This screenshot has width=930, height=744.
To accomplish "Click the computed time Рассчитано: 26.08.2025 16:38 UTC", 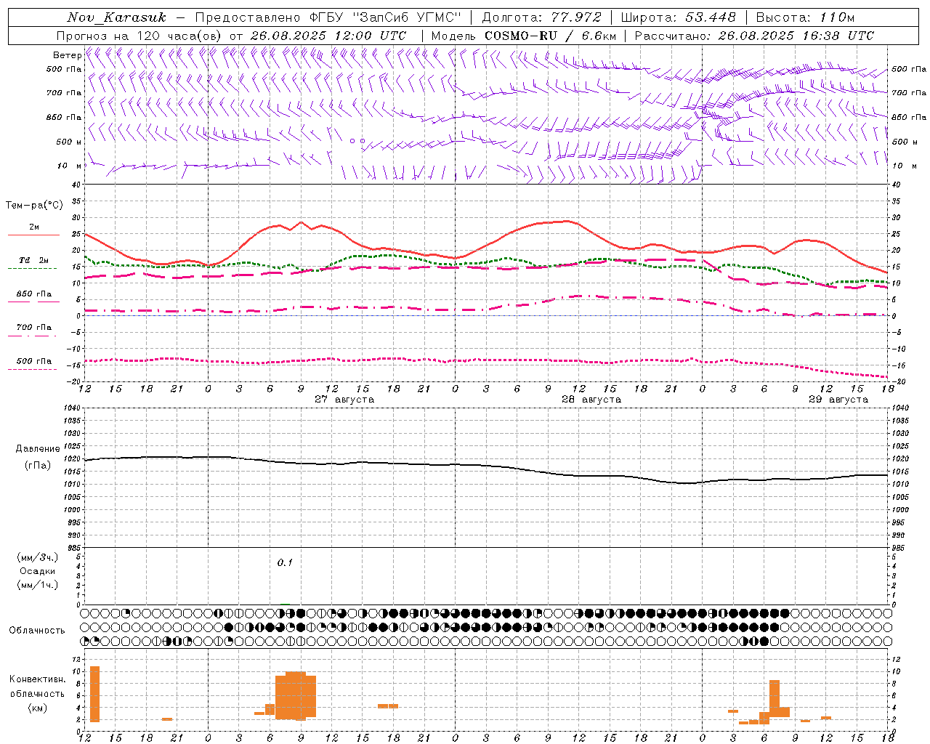I will [x=754, y=36].
